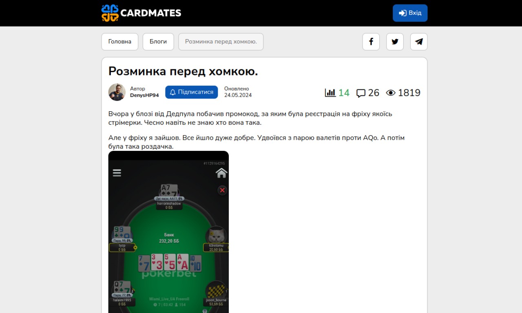Click the article title heading
Image resolution: width=522 pixels, height=313 pixels.
[x=183, y=71]
